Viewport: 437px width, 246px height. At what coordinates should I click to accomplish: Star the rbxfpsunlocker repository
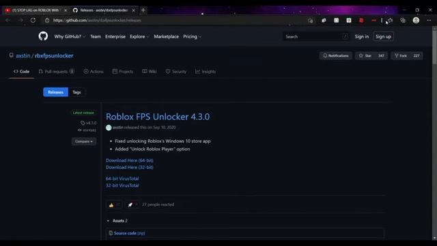point(365,56)
